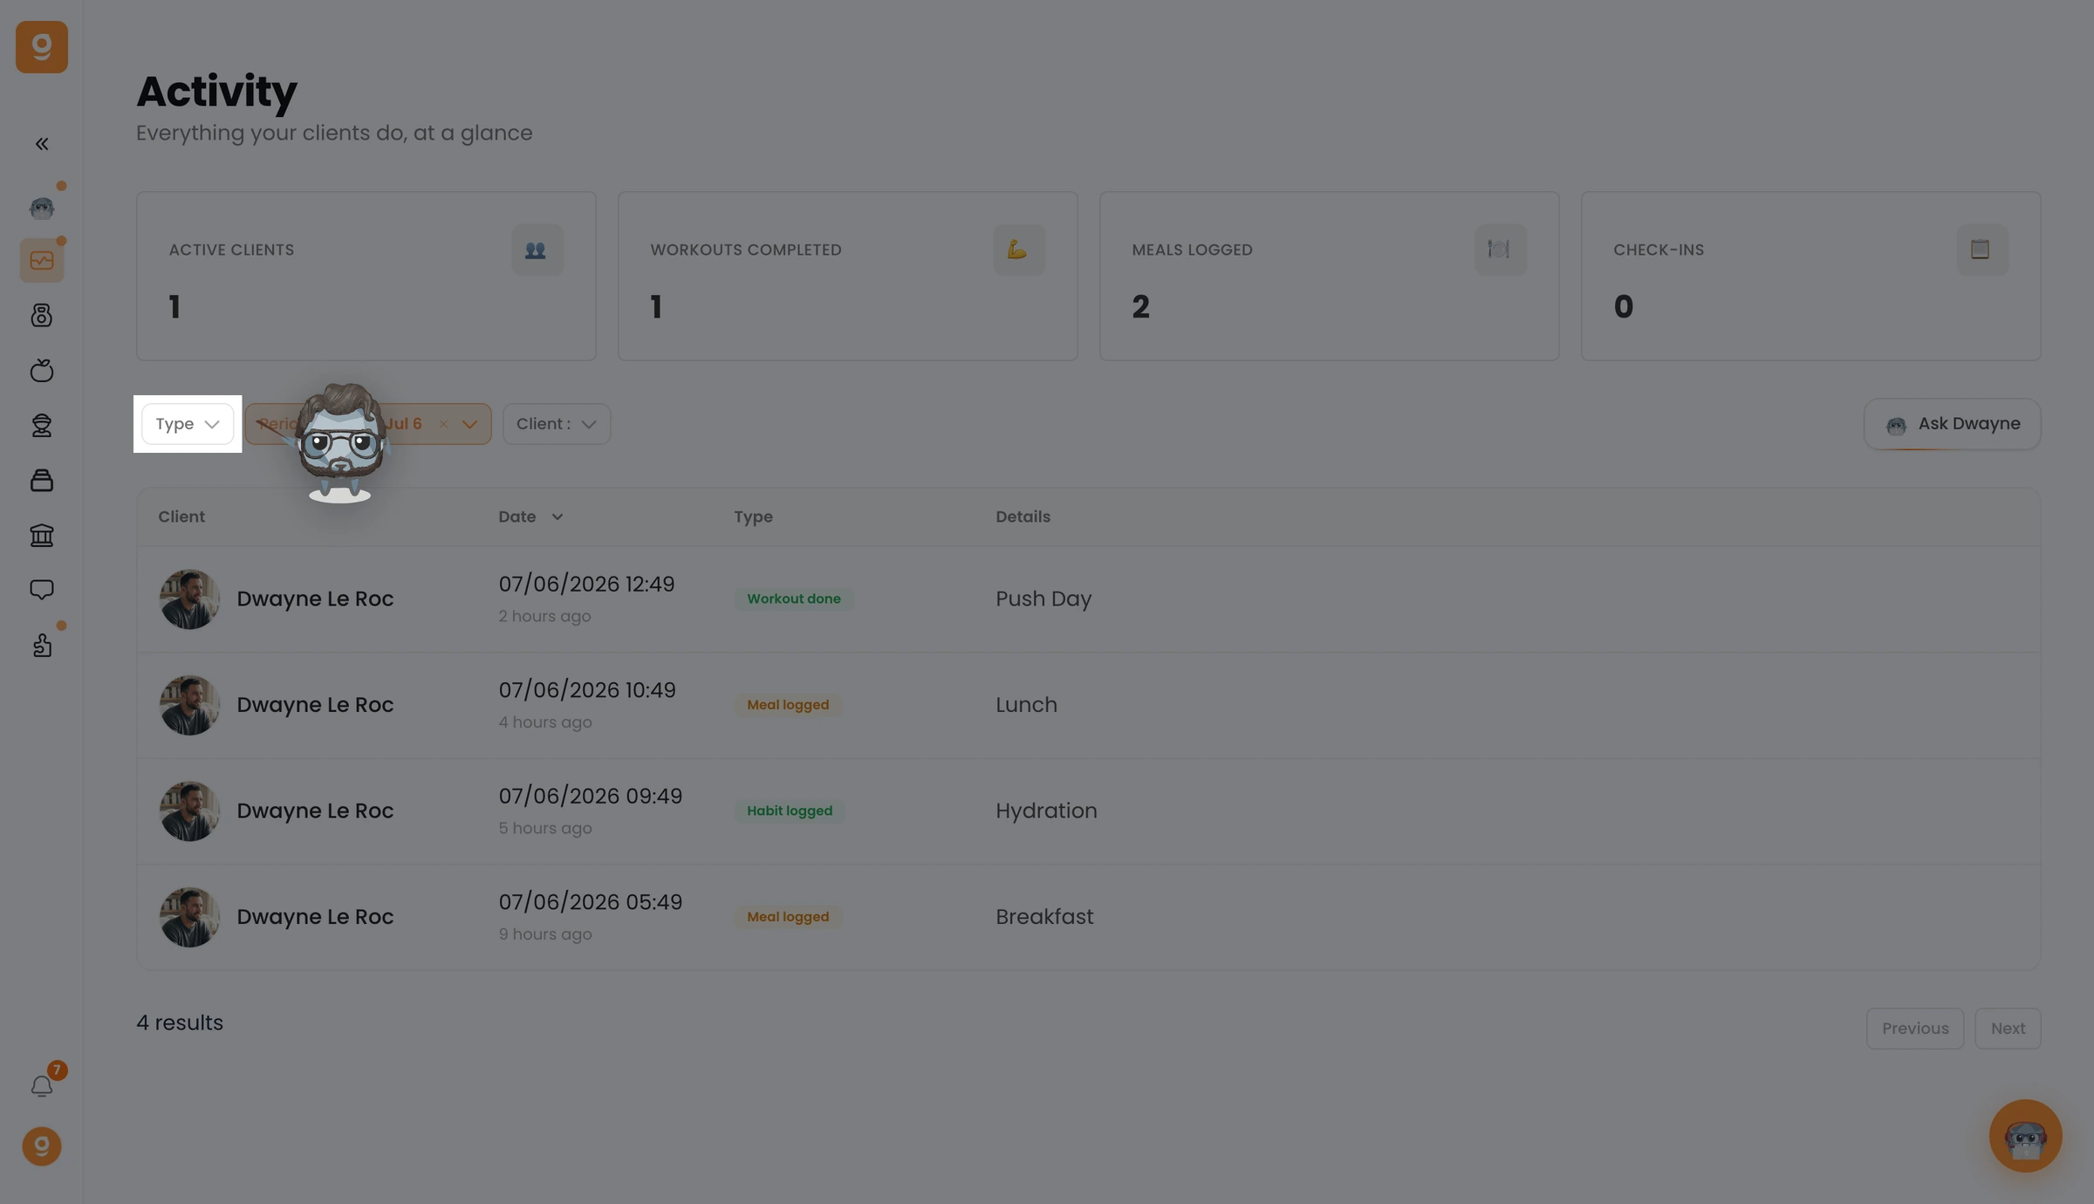Open the user profile avatar in sidebar
Screen dimensions: 2094x1204
[x=42, y=1146]
